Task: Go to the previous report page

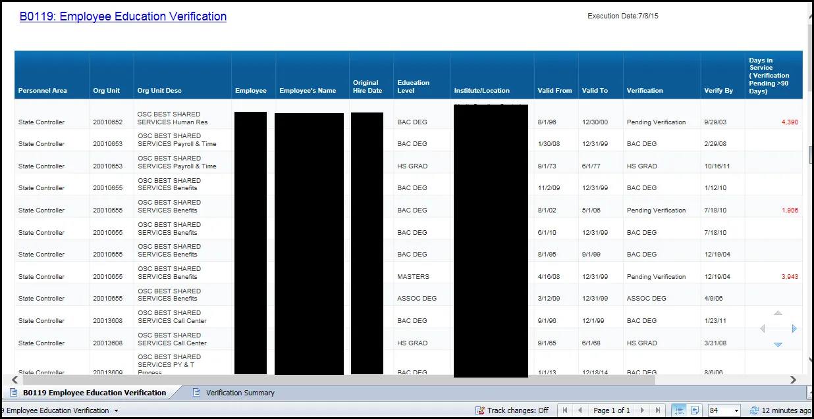Action: [x=580, y=410]
